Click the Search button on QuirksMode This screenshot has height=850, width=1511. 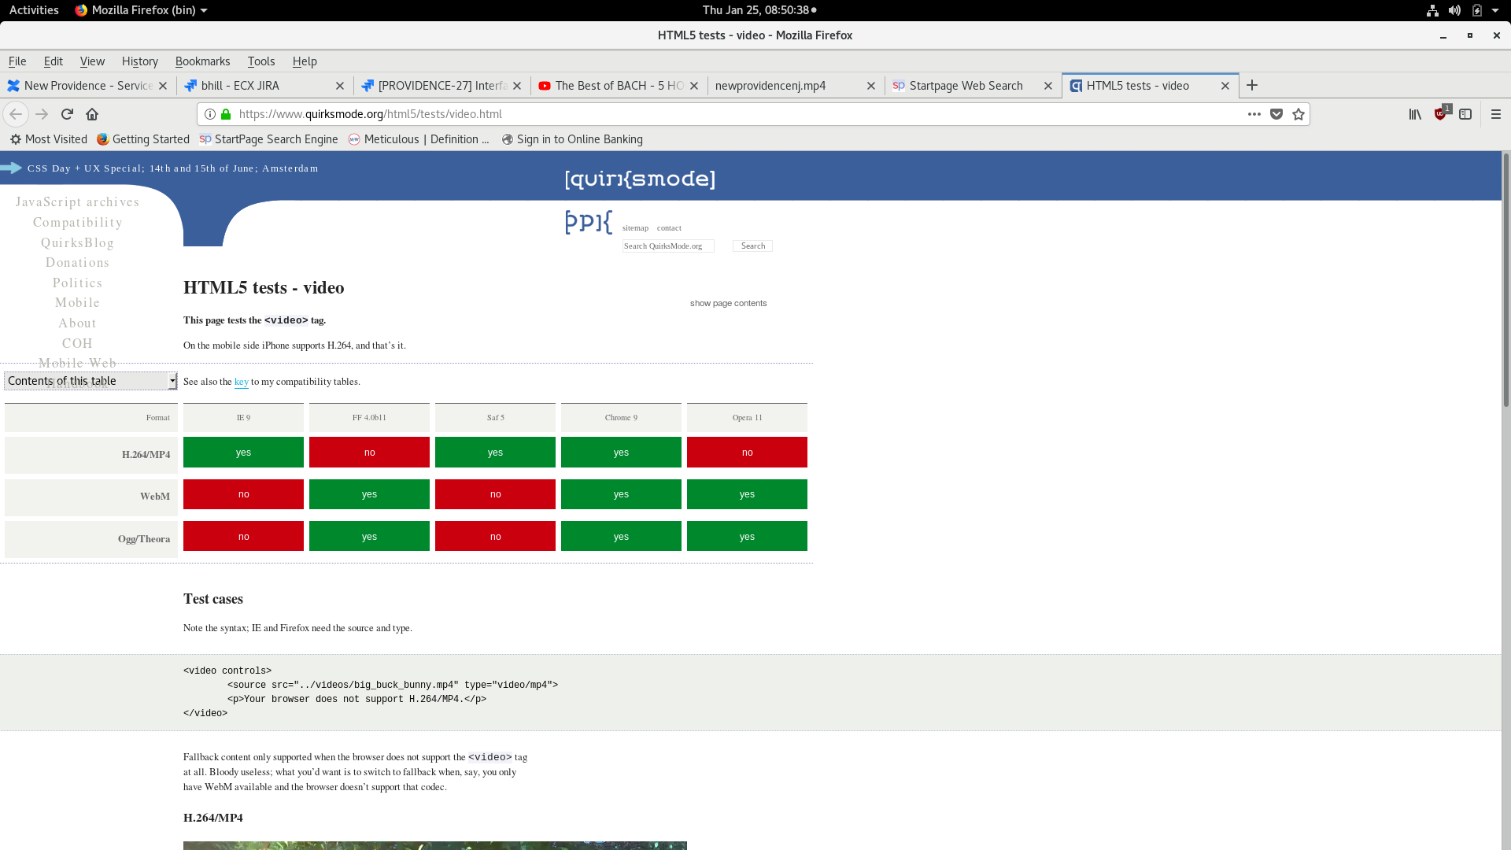coord(753,246)
